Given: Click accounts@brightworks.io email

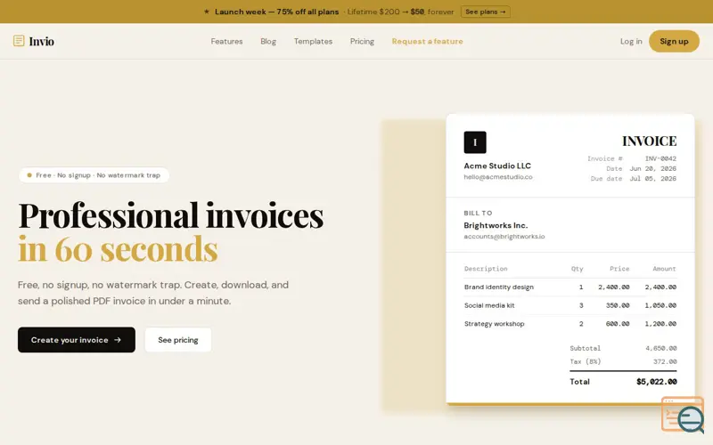Looking at the screenshot, I should 504,237.
